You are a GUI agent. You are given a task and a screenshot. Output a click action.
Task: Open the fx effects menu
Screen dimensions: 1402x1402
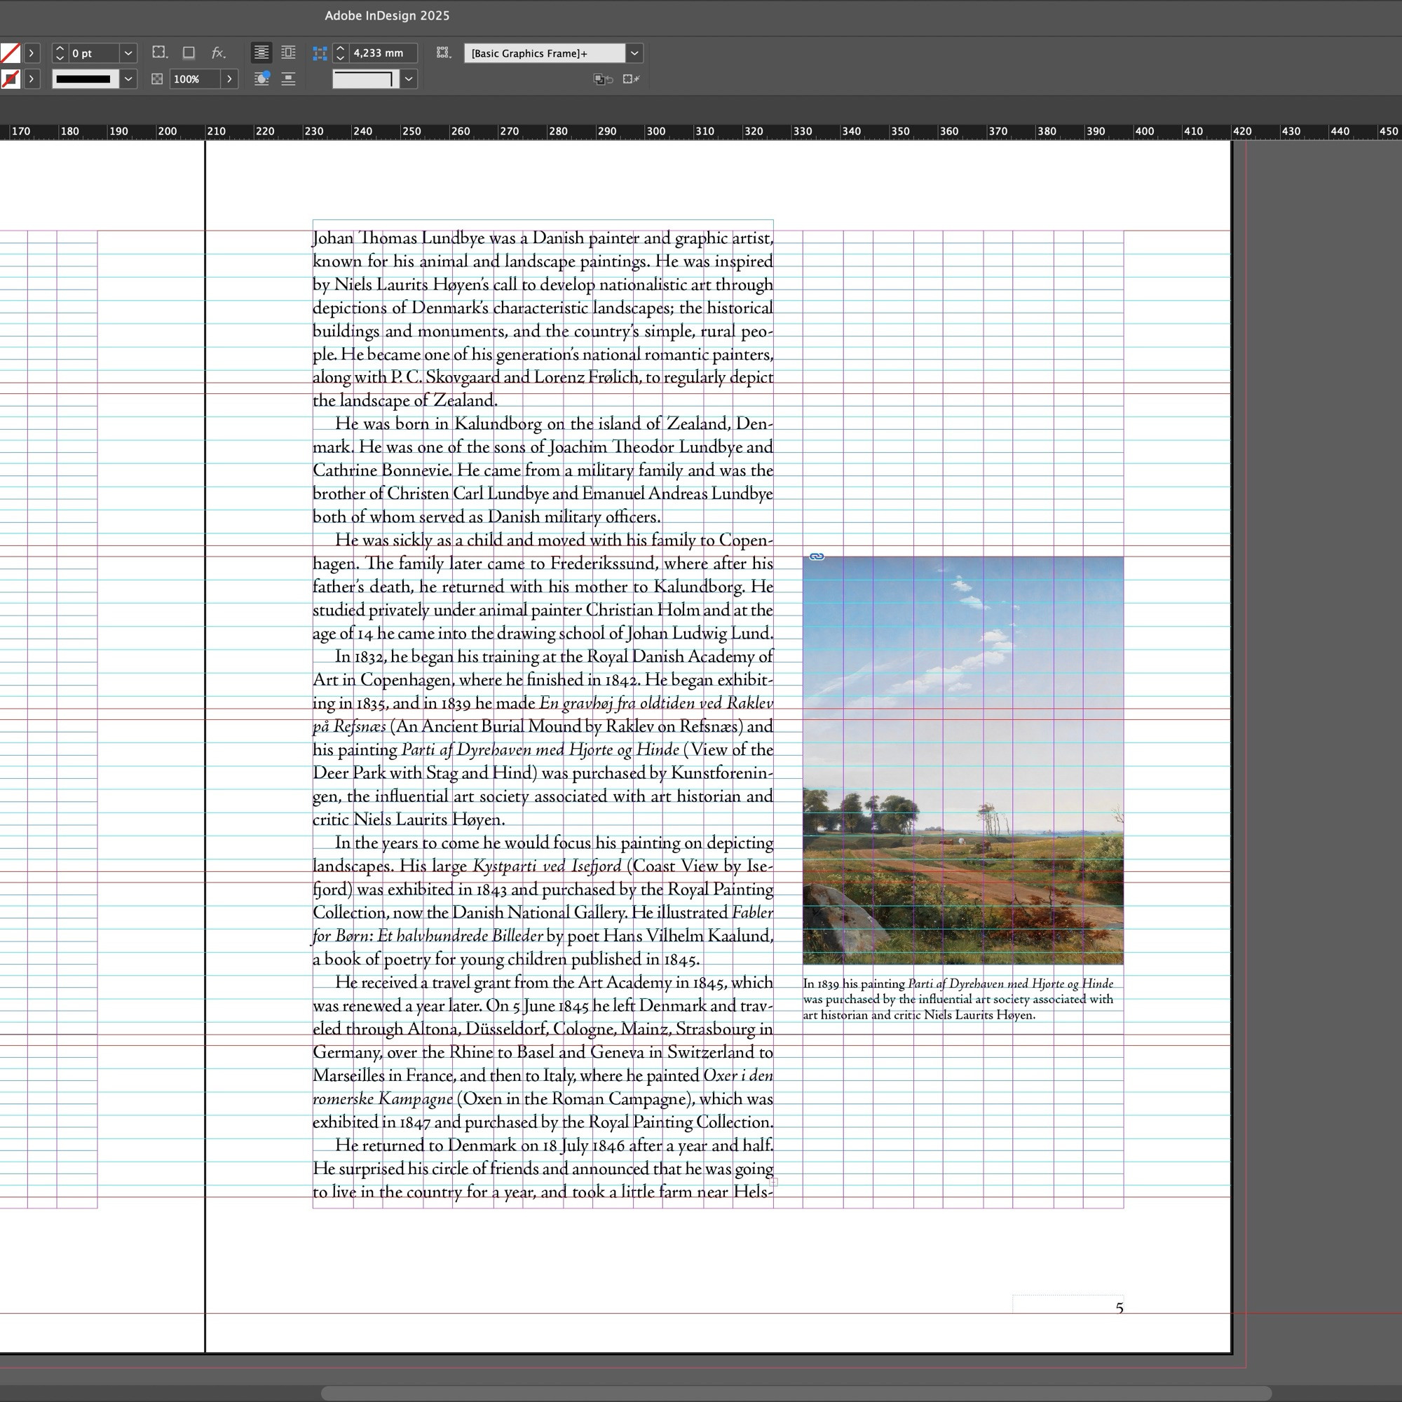[218, 53]
